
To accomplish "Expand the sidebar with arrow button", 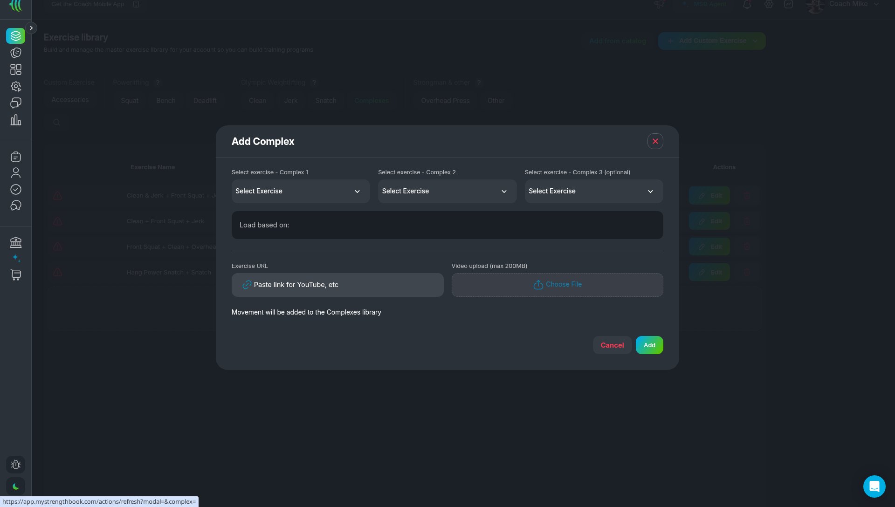I will 31,28.
